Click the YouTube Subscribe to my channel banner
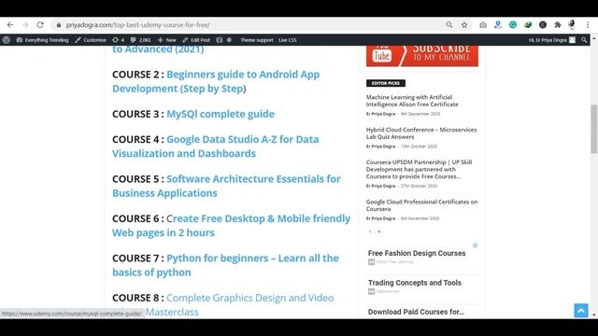 (x=422, y=56)
